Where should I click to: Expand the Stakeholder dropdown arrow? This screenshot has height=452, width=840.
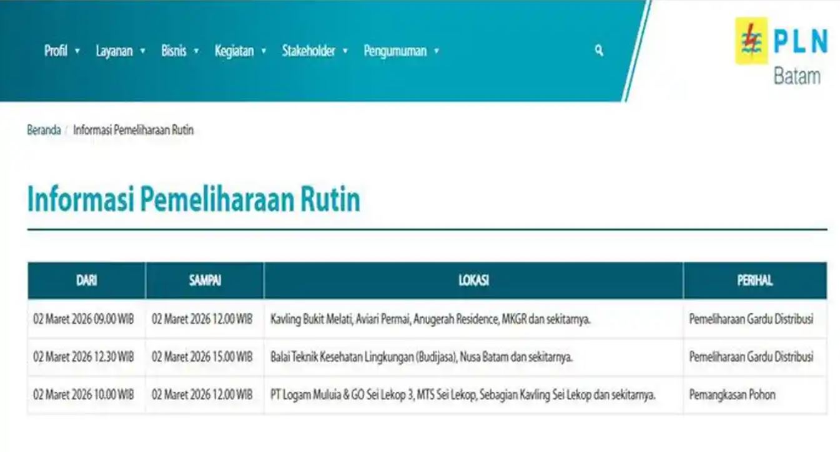coord(345,51)
